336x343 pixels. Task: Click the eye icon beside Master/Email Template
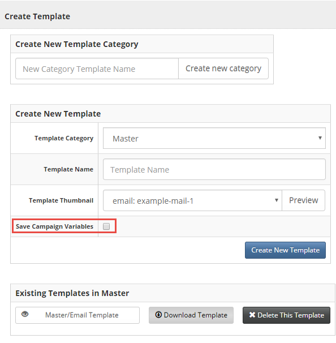point(25,314)
